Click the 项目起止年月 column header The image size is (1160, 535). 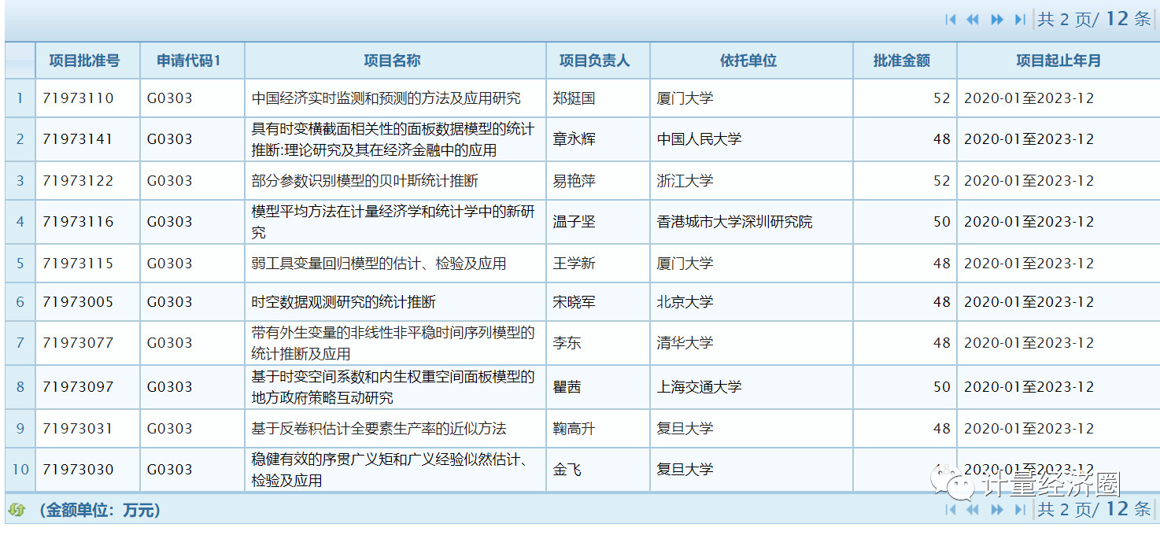point(1058,61)
